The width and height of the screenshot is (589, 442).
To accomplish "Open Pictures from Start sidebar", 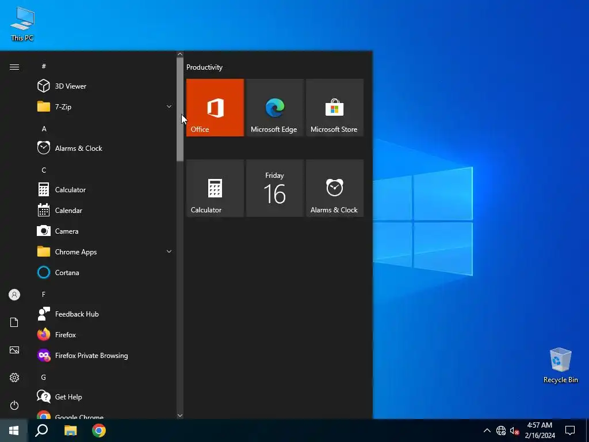I will click(x=14, y=350).
